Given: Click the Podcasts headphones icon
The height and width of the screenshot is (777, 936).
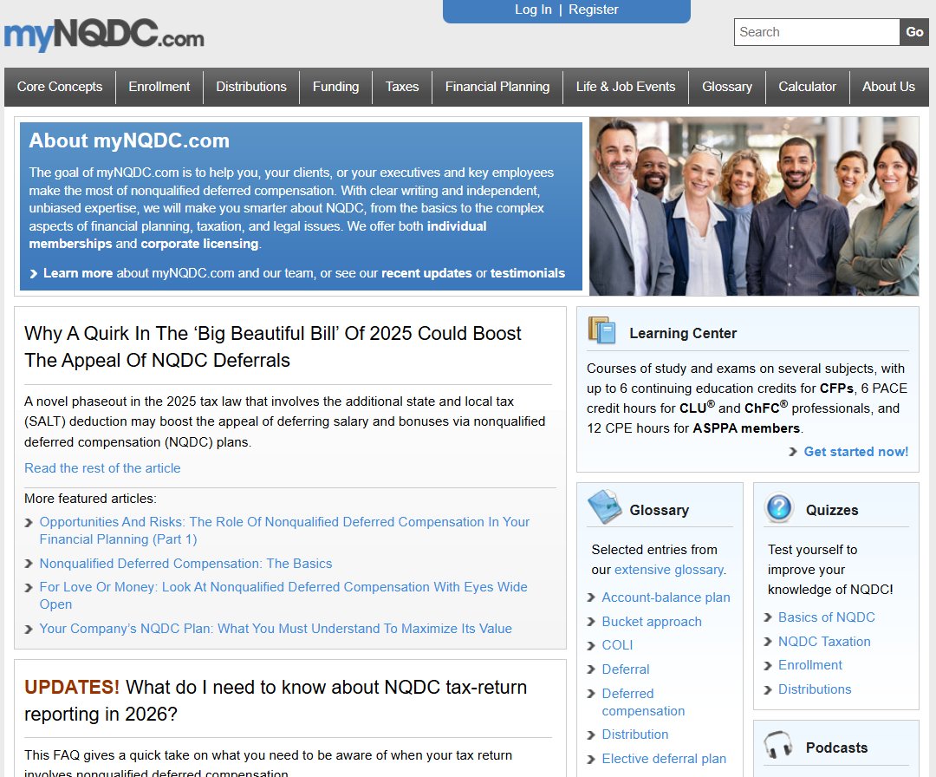Looking at the screenshot, I should click(x=778, y=745).
